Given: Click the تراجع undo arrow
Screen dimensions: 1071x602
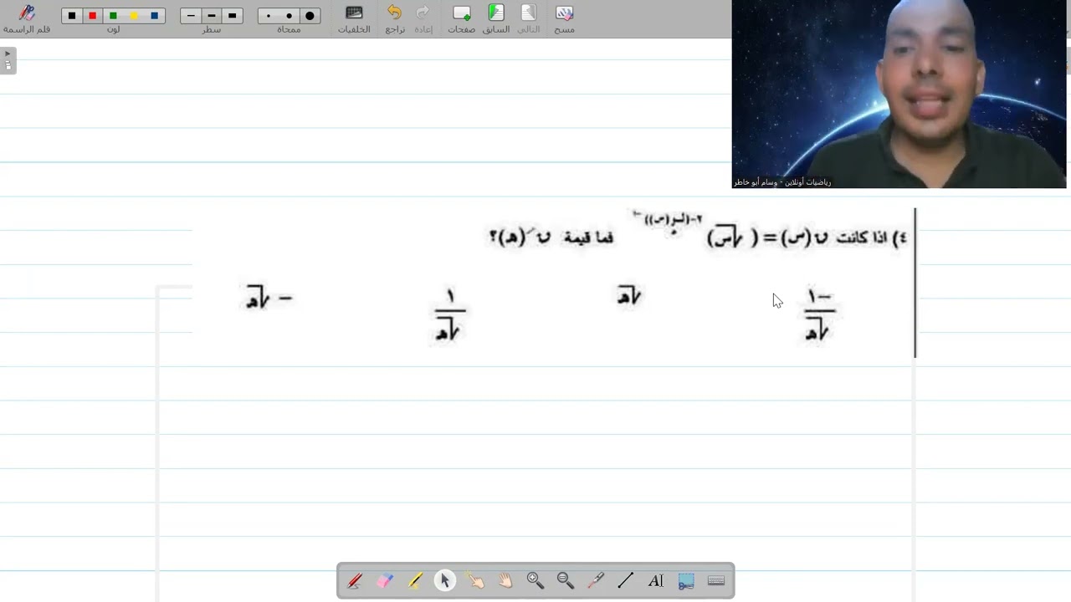Looking at the screenshot, I should click(x=395, y=18).
